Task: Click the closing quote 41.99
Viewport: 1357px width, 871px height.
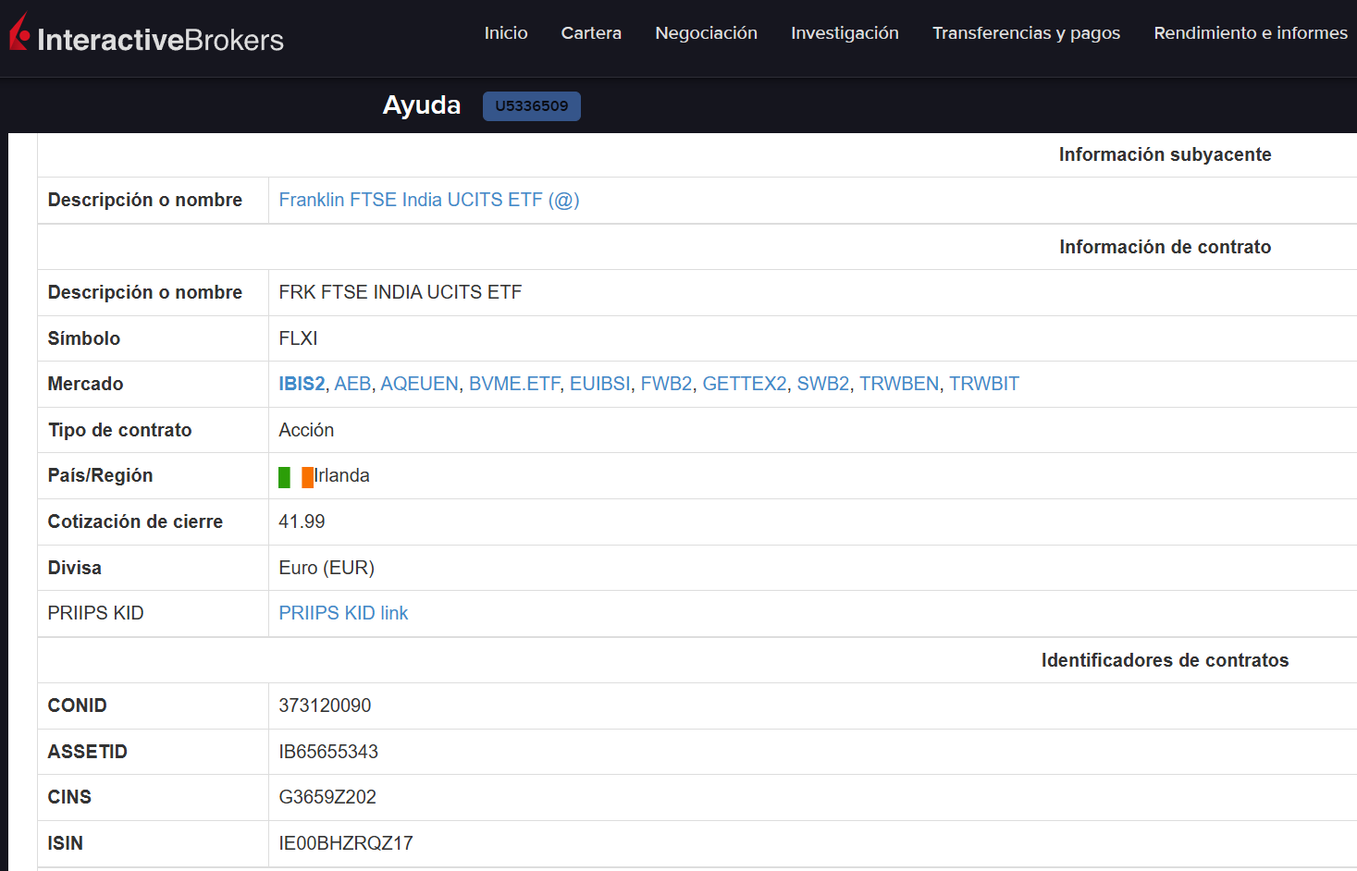Action: 302,521
